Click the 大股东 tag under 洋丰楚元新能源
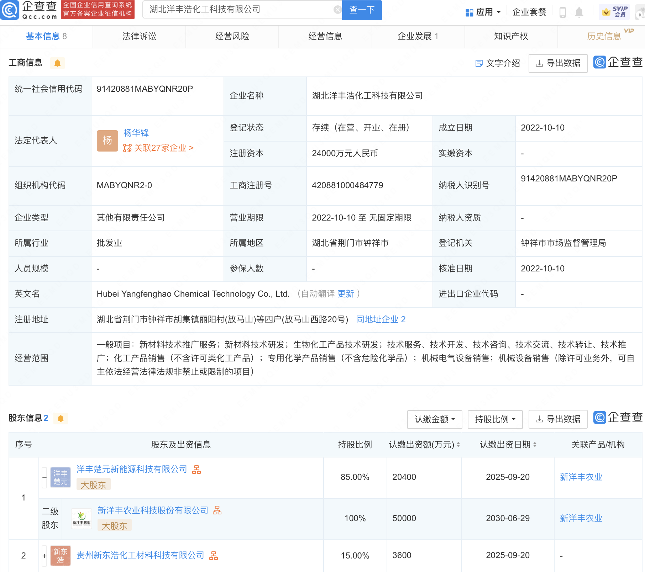 point(93,484)
